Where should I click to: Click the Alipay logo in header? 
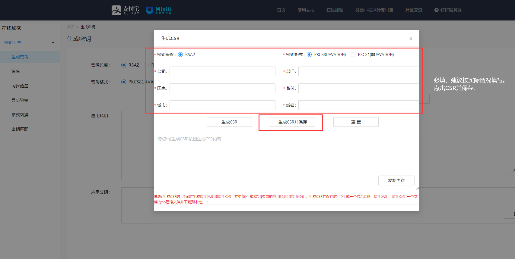[126, 10]
